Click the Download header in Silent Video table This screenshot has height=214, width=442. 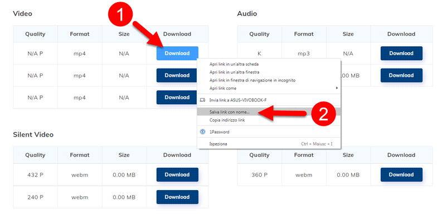pyautogui.click(x=177, y=155)
